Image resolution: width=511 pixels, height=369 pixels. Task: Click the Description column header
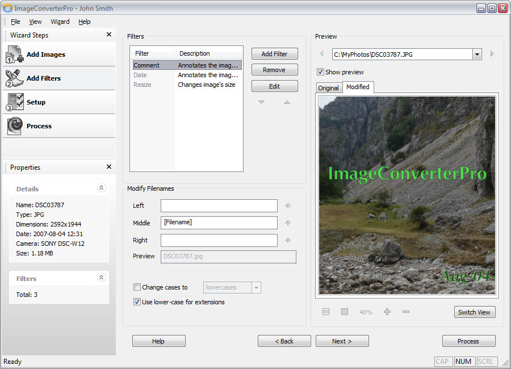208,53
